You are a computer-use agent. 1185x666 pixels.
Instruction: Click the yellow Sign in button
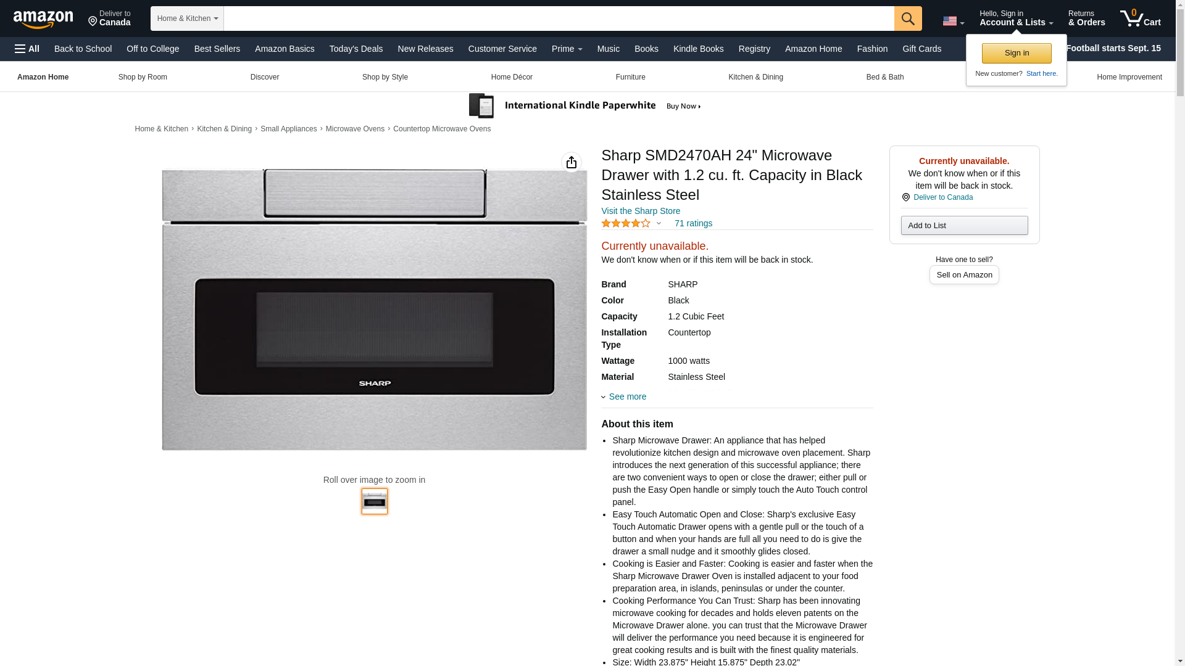1017,53
